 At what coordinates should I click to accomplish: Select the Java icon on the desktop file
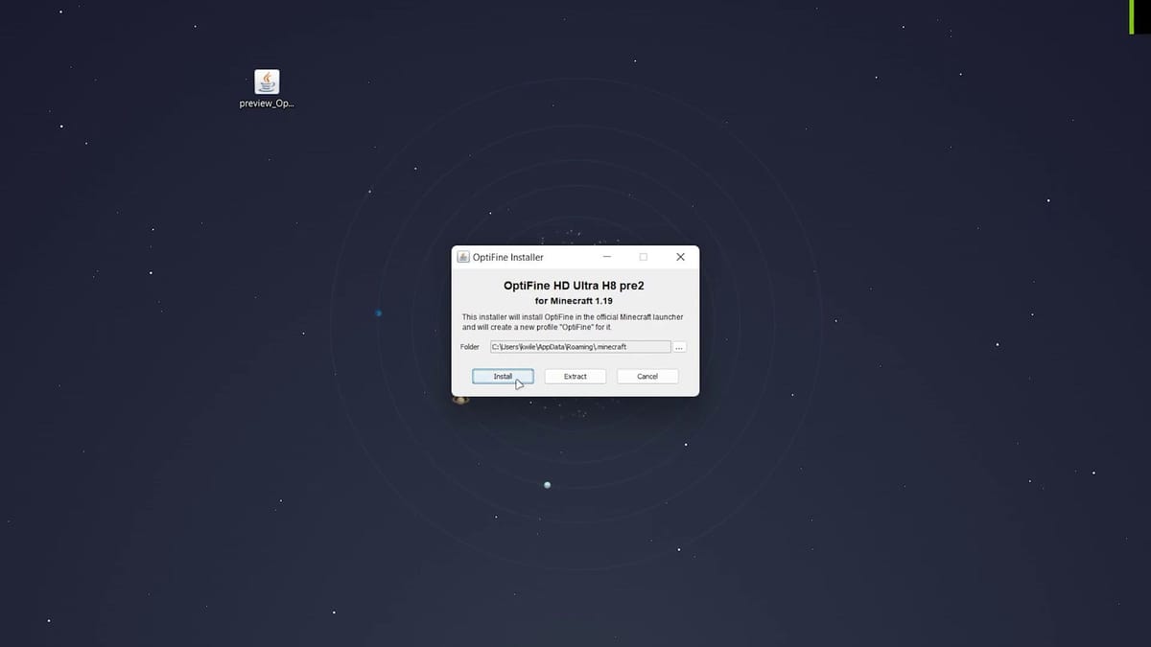tap(267, 81)
